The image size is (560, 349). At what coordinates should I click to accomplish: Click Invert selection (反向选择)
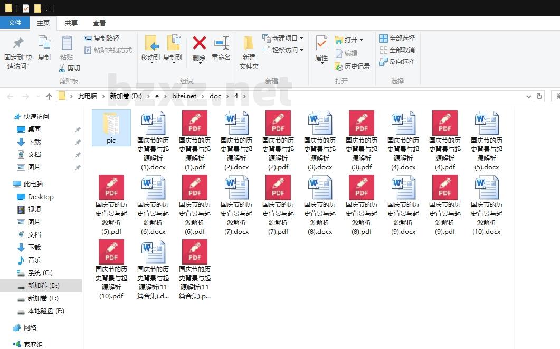(397, 62)
